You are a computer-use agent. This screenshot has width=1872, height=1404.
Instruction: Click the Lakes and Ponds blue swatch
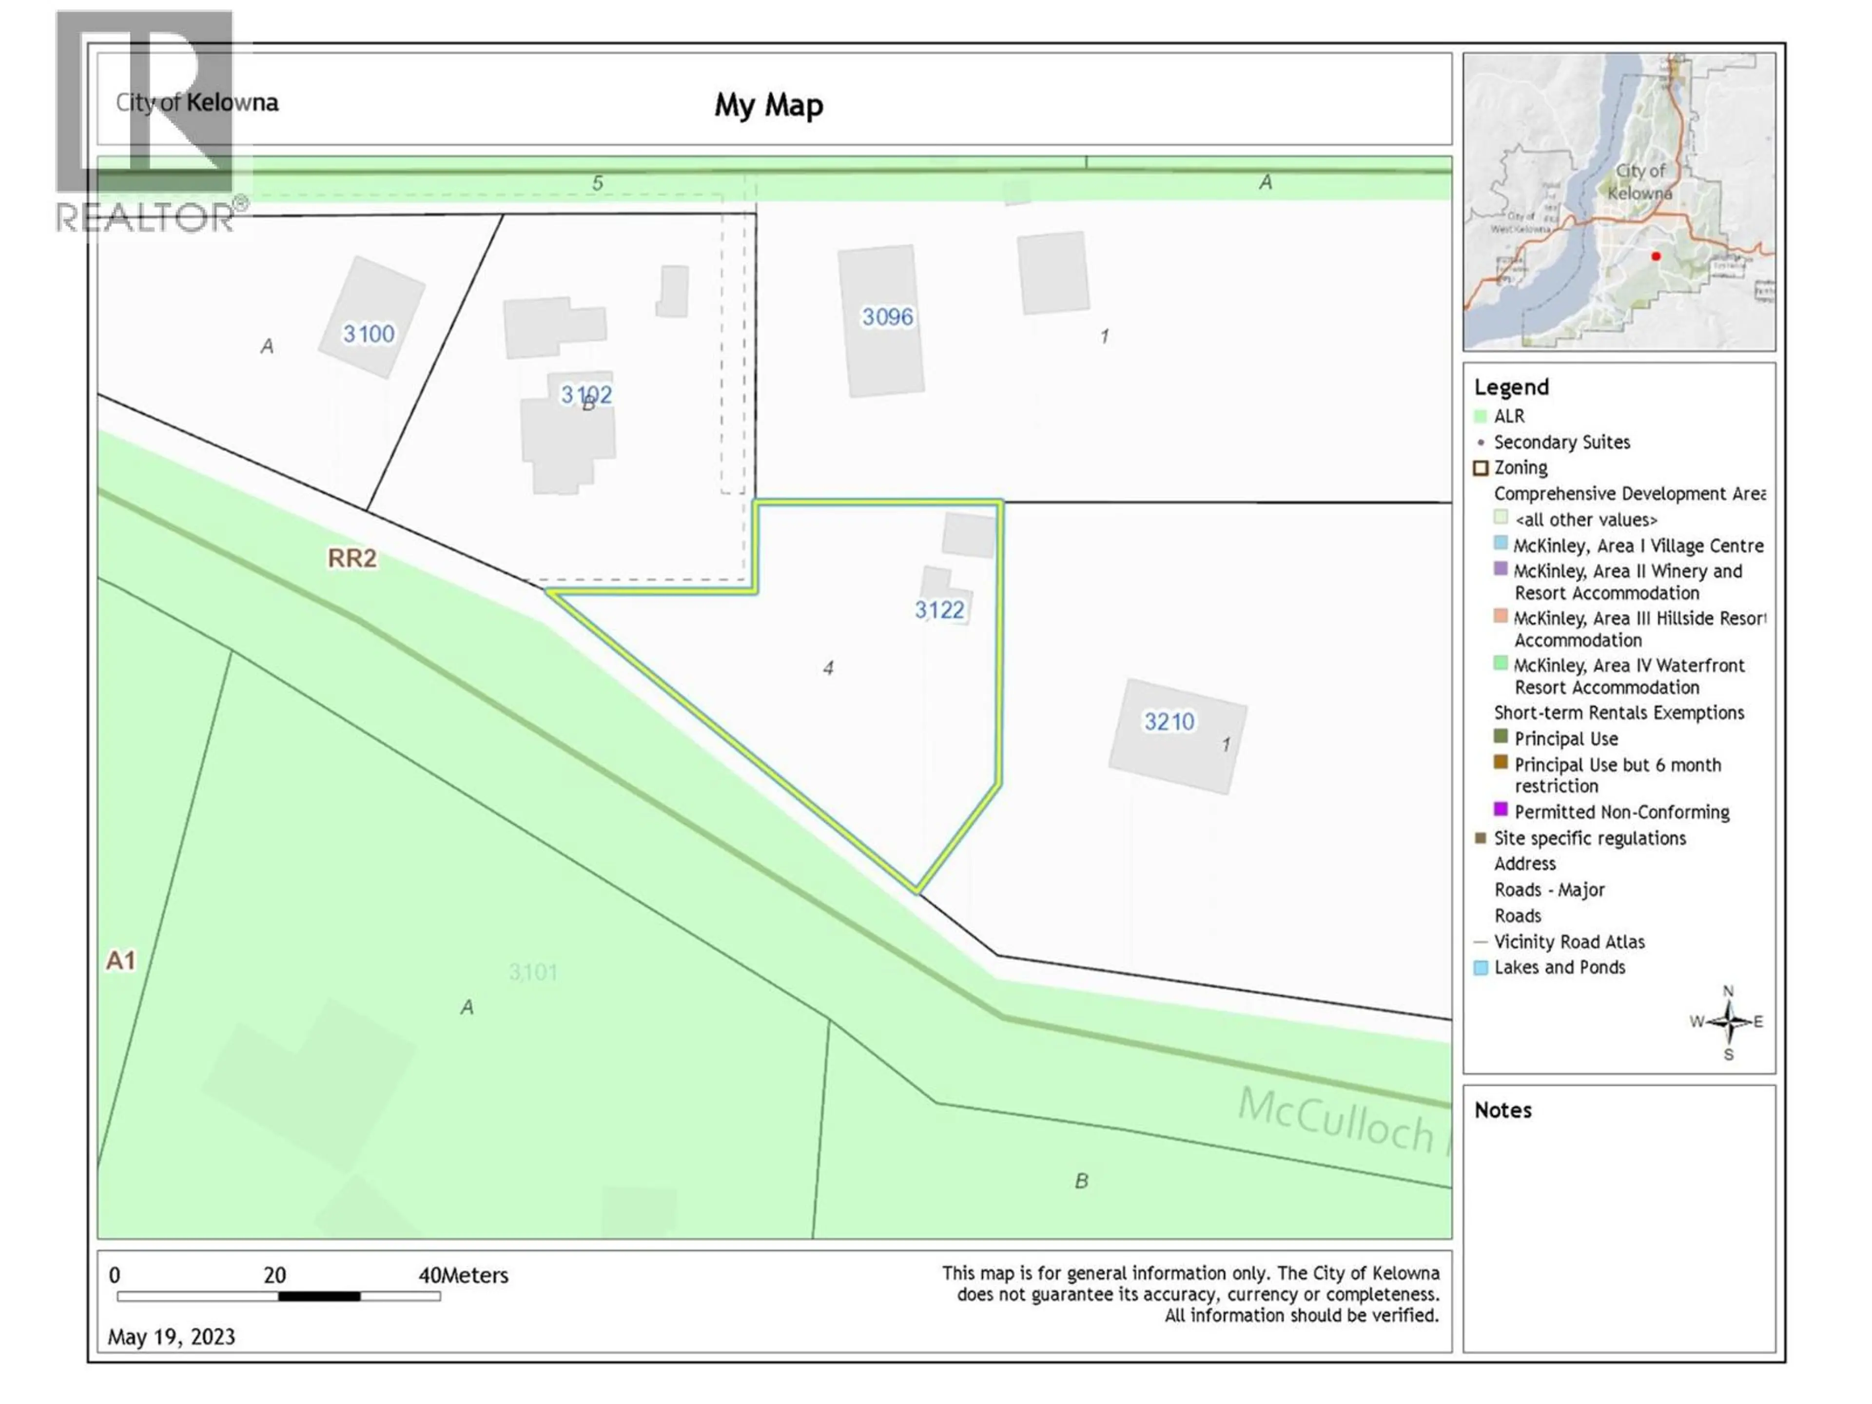(1480, 967)
